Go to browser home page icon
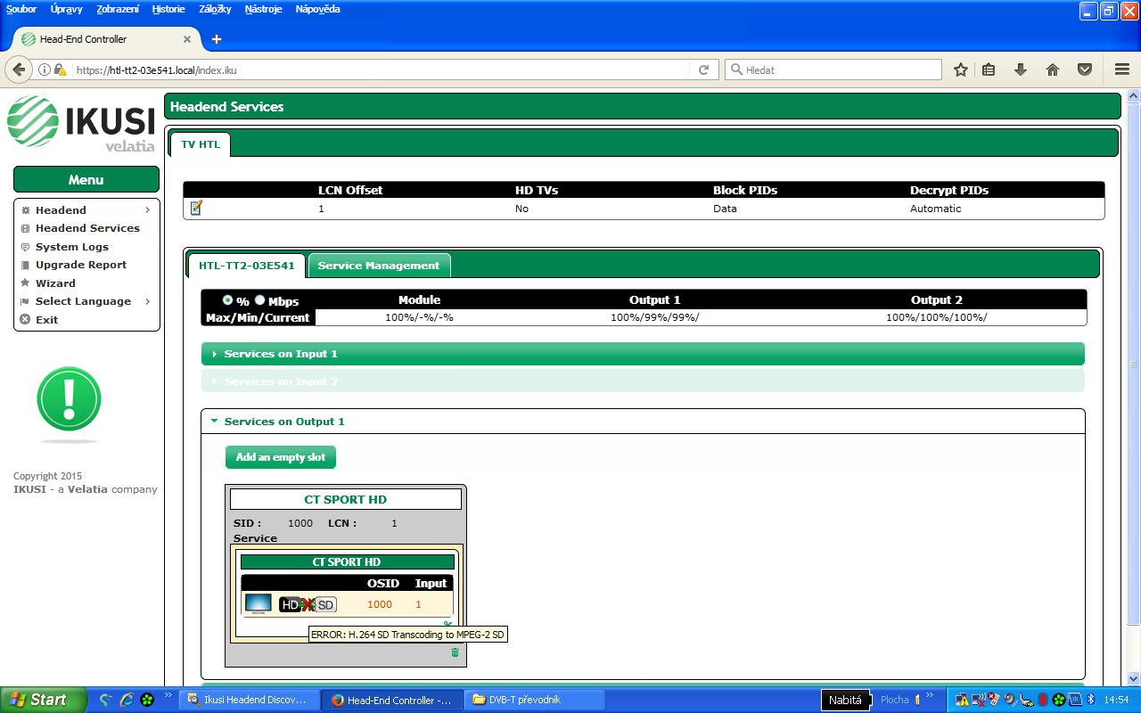This screenshot has height=713, width=1141. click(x=1052, y=70)
